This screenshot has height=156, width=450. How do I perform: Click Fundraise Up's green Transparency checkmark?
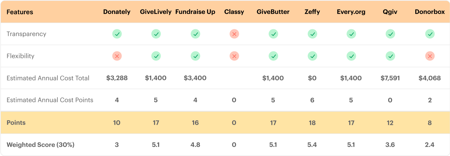pyautogui.click(x=195, y=34)
